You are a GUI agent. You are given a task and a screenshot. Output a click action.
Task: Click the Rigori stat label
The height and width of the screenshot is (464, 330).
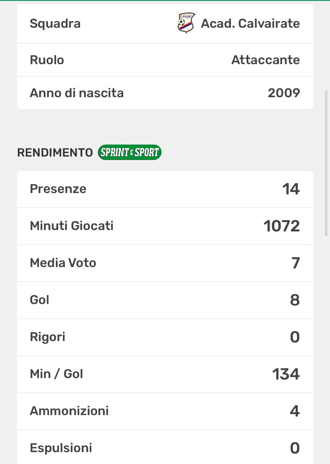pos(48,337)
